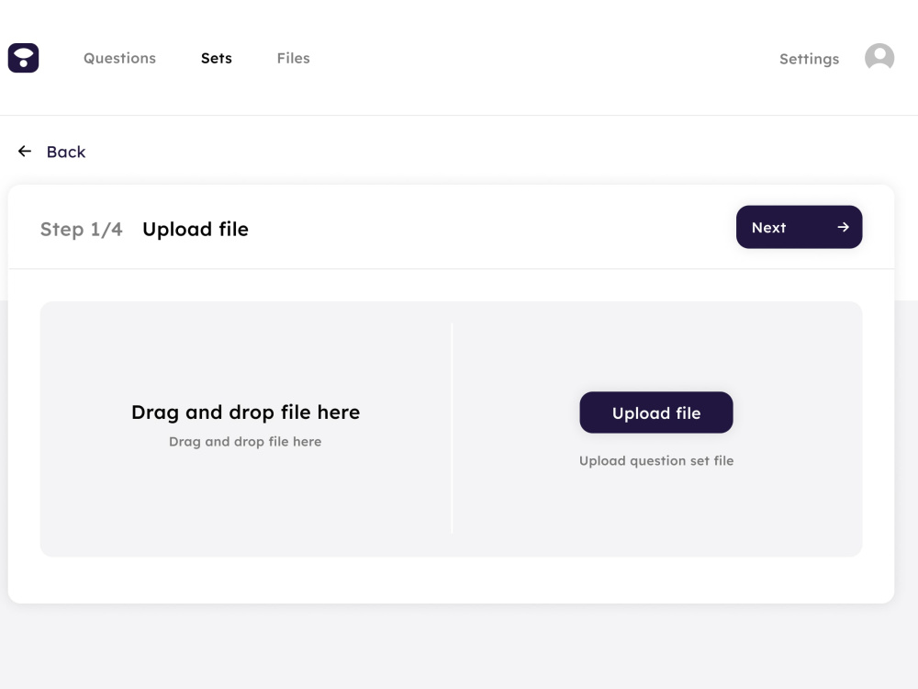Click the 'Upload file' step title

196,229
